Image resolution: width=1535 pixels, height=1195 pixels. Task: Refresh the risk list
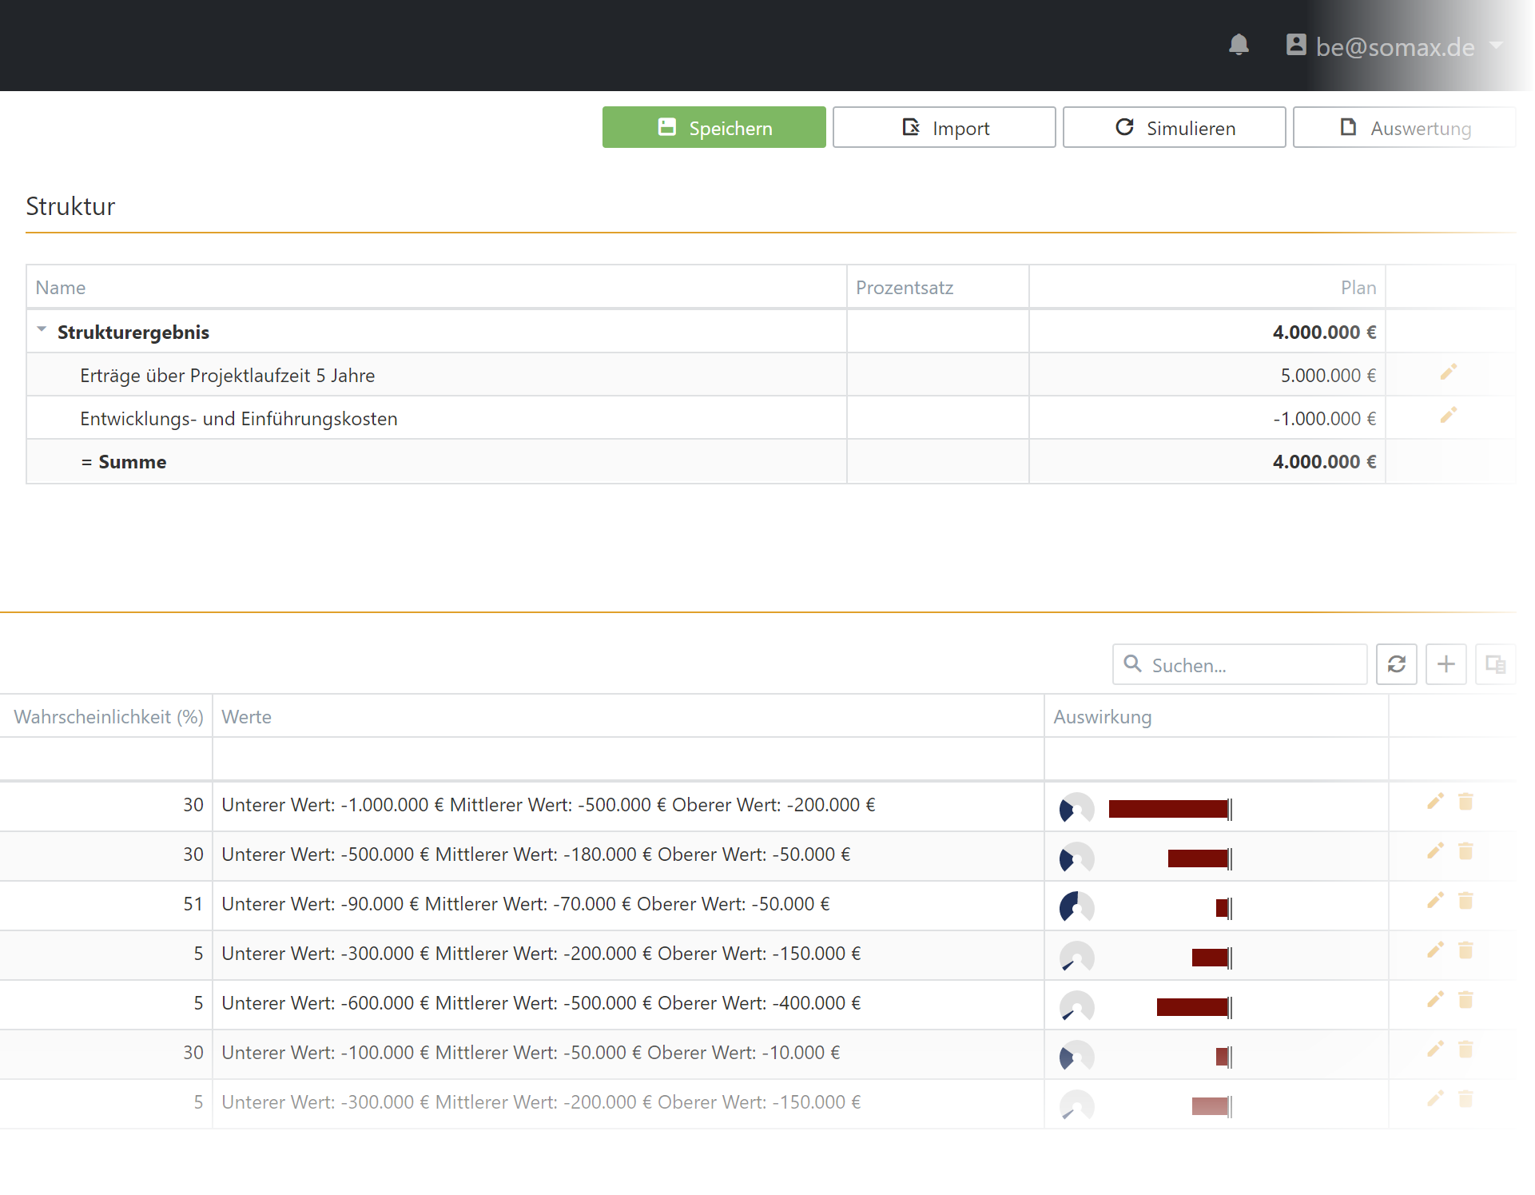[1397, 664]
